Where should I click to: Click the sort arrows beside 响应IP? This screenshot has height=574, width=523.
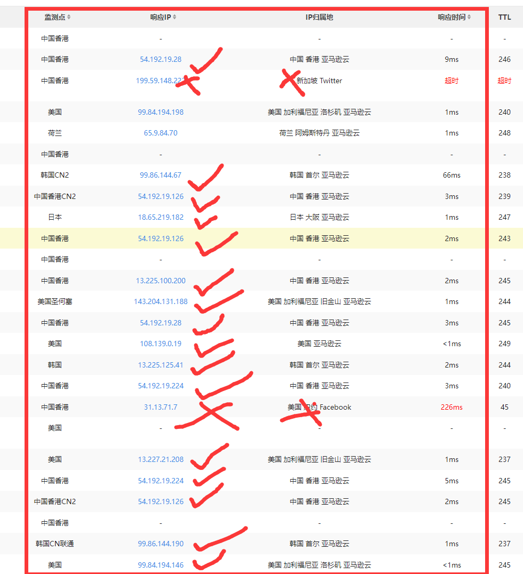coord(175,17)
